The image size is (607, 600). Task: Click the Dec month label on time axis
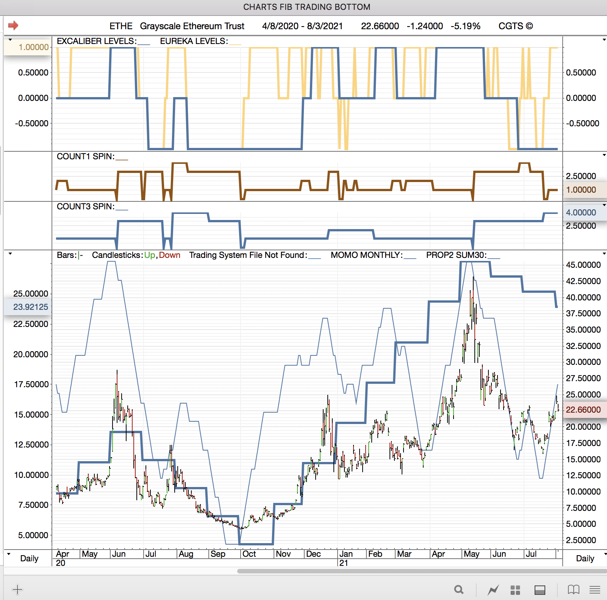[313, 554]
